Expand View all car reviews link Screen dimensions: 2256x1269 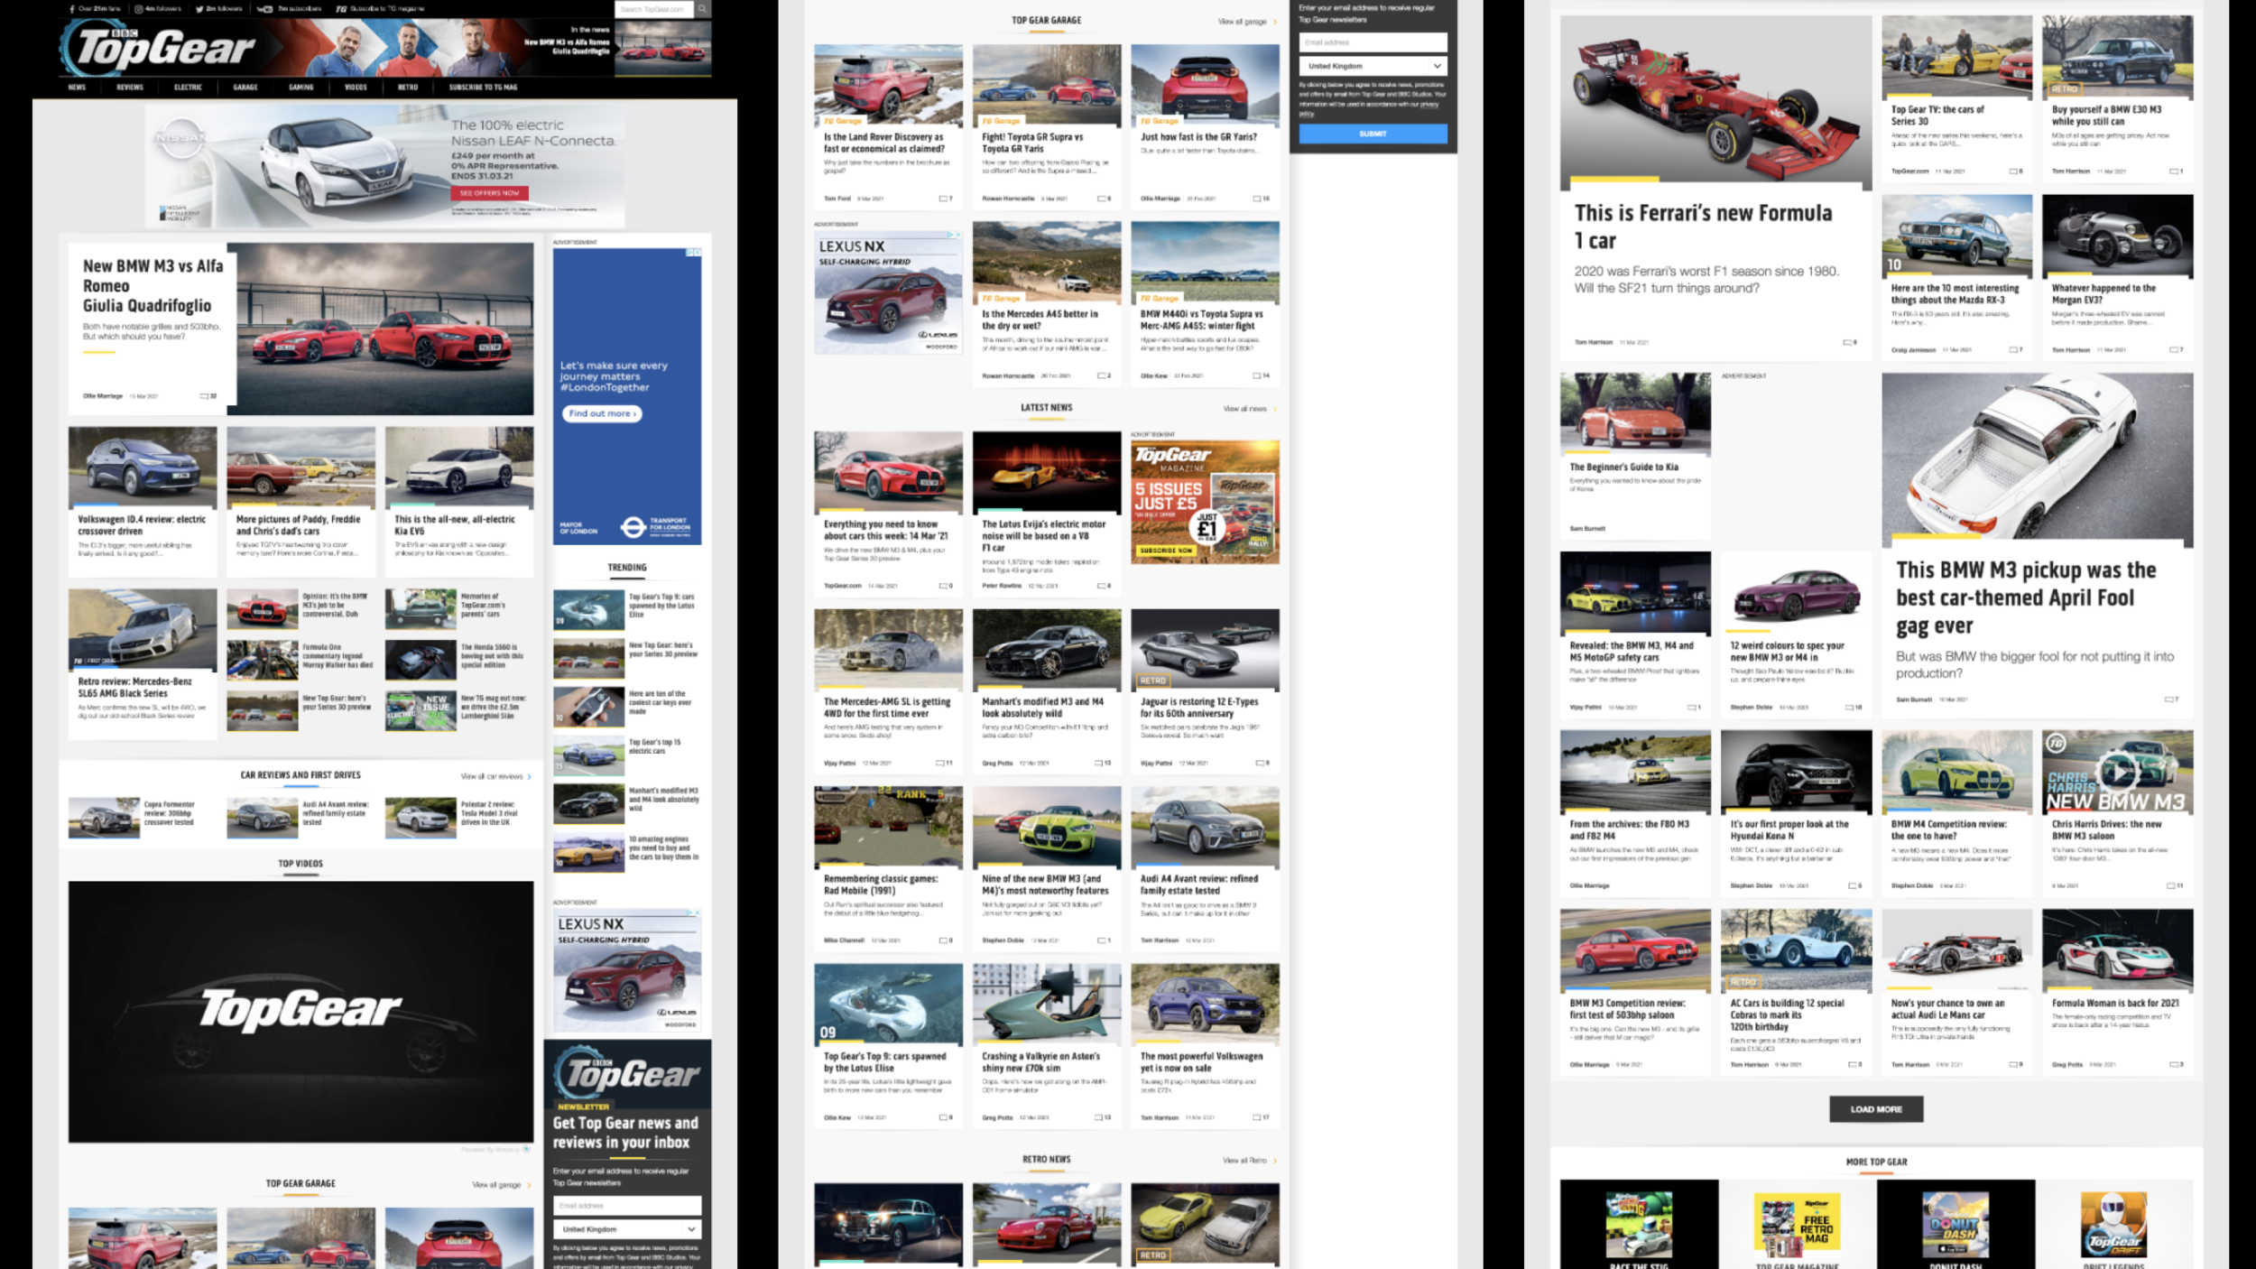pos(495,776)
